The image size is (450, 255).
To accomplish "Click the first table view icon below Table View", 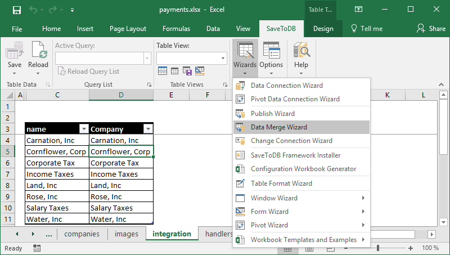I will click(x=163, y=70).
